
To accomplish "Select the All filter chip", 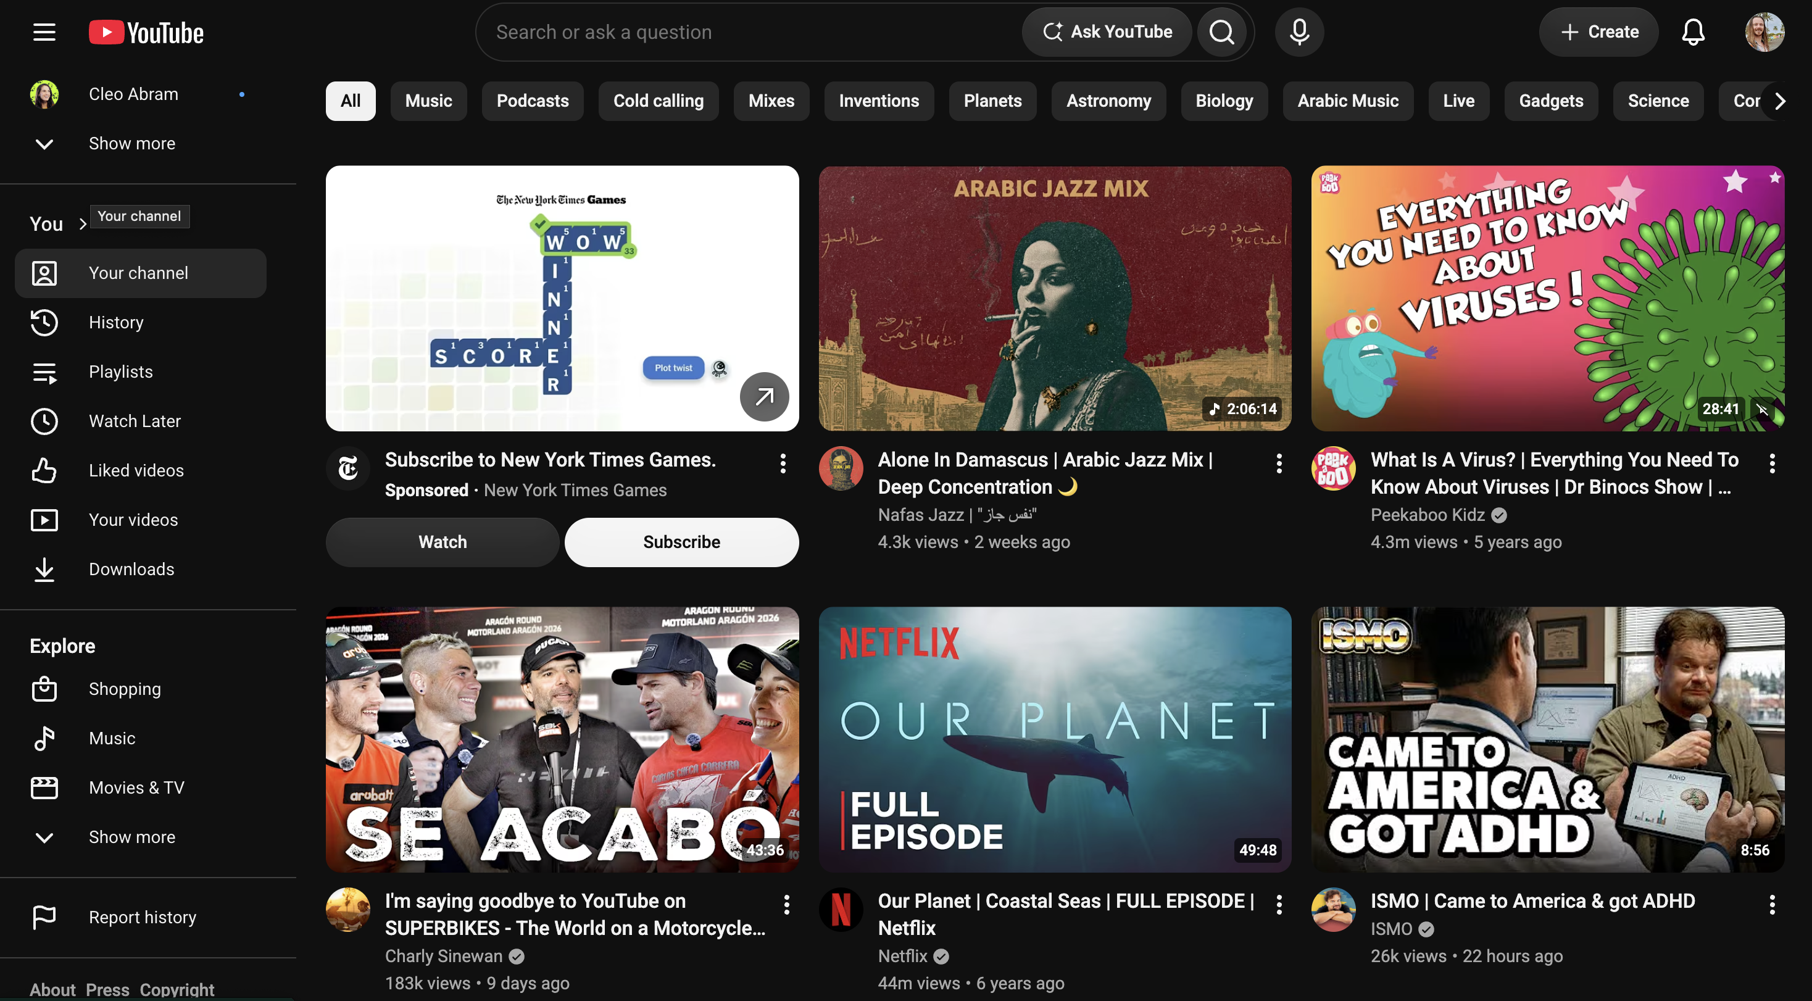I will [351, 101].
